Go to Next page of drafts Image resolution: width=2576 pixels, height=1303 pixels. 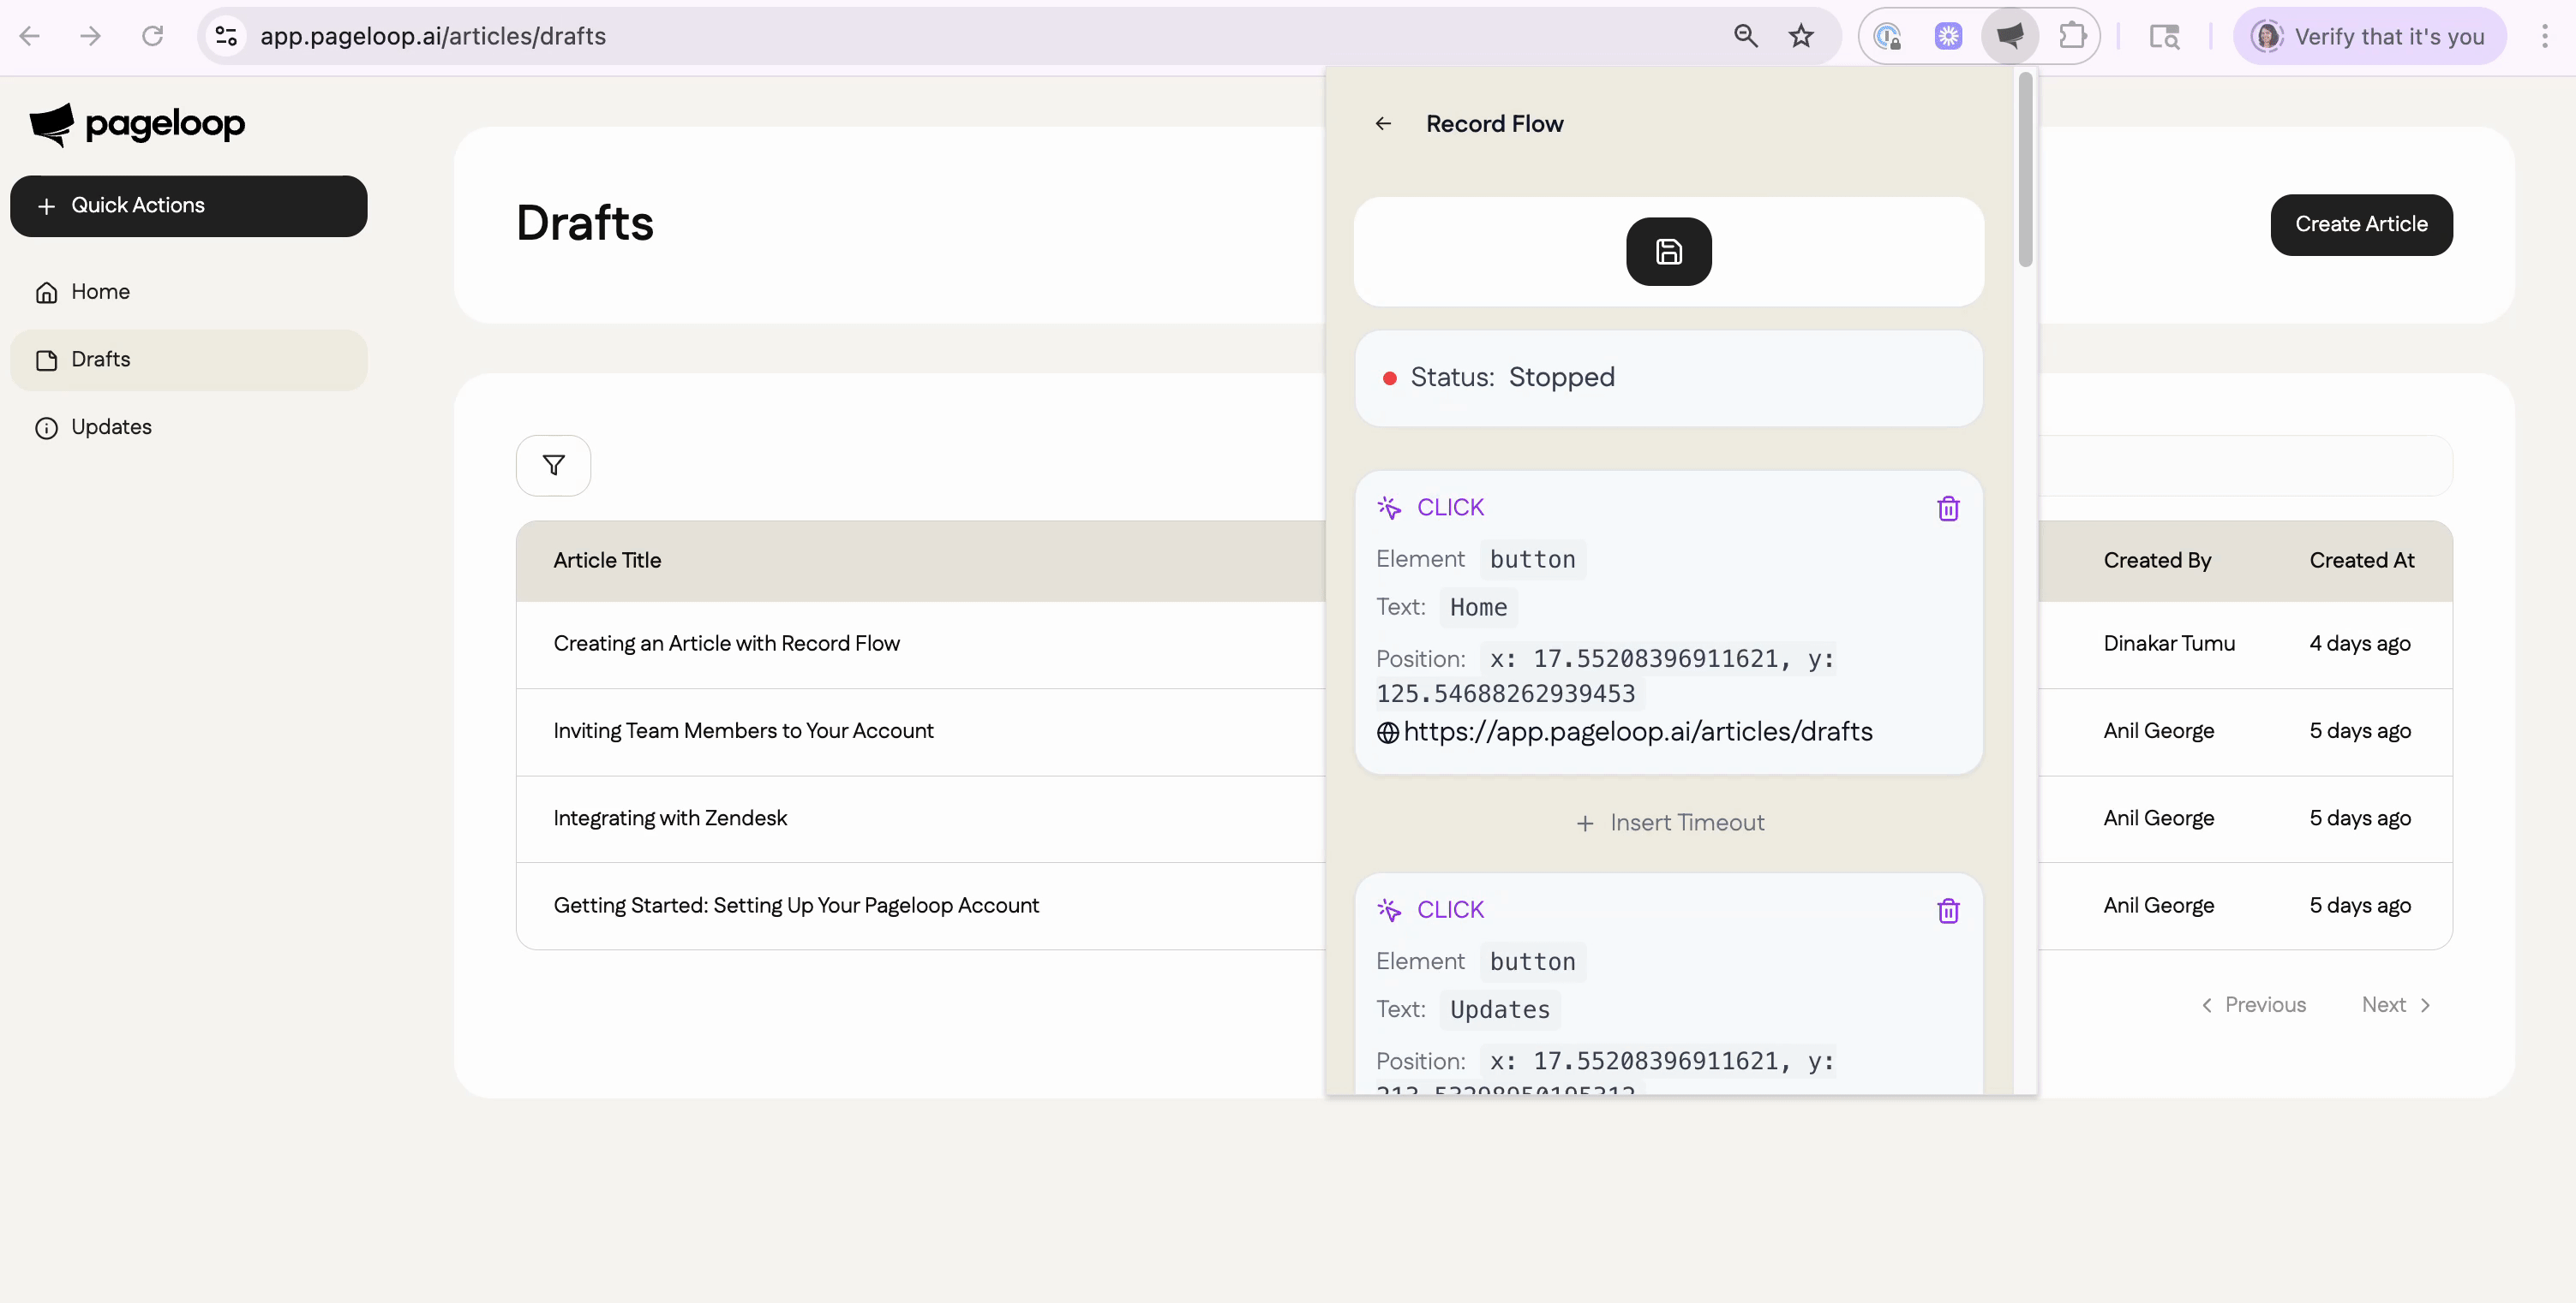coord(2396,1005)
